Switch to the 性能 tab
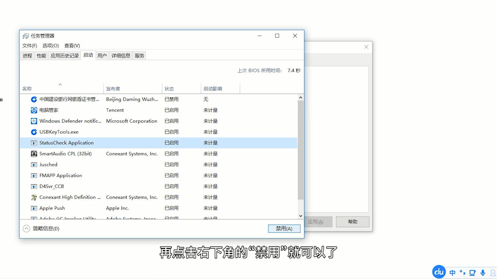The width and height of the screenshot is (497, 279). pyautogui.click(x=41, y=56)
